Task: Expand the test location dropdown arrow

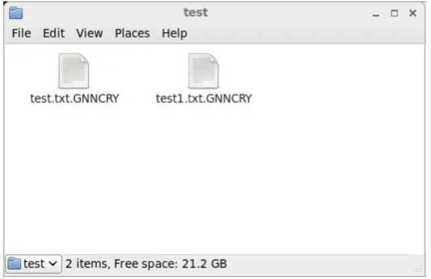Action: (x=53, y=264)
